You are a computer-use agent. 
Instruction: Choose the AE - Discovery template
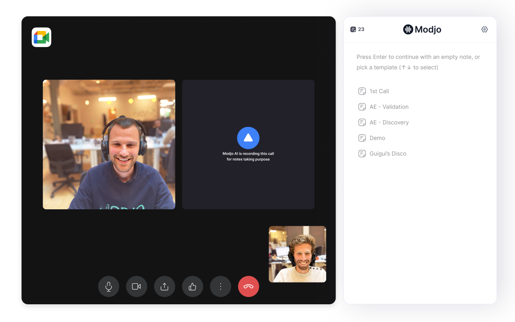[420, 122]
